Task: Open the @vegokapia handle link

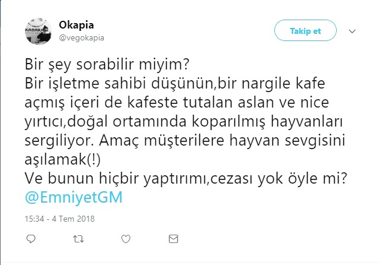Action: point(82,37)
